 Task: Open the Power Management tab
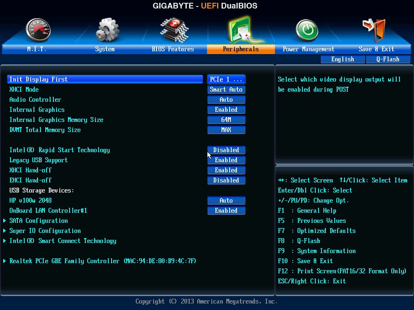coord(308,49)
